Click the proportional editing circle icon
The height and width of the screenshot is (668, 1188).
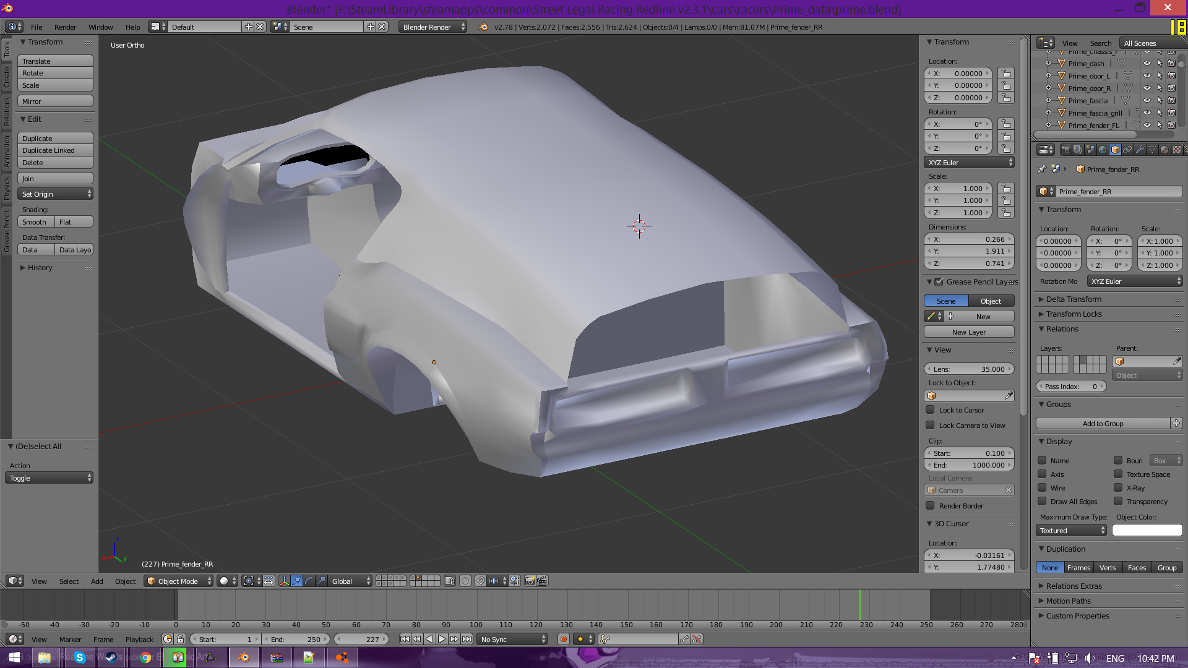pyautogui.click(x=465, y=581)
